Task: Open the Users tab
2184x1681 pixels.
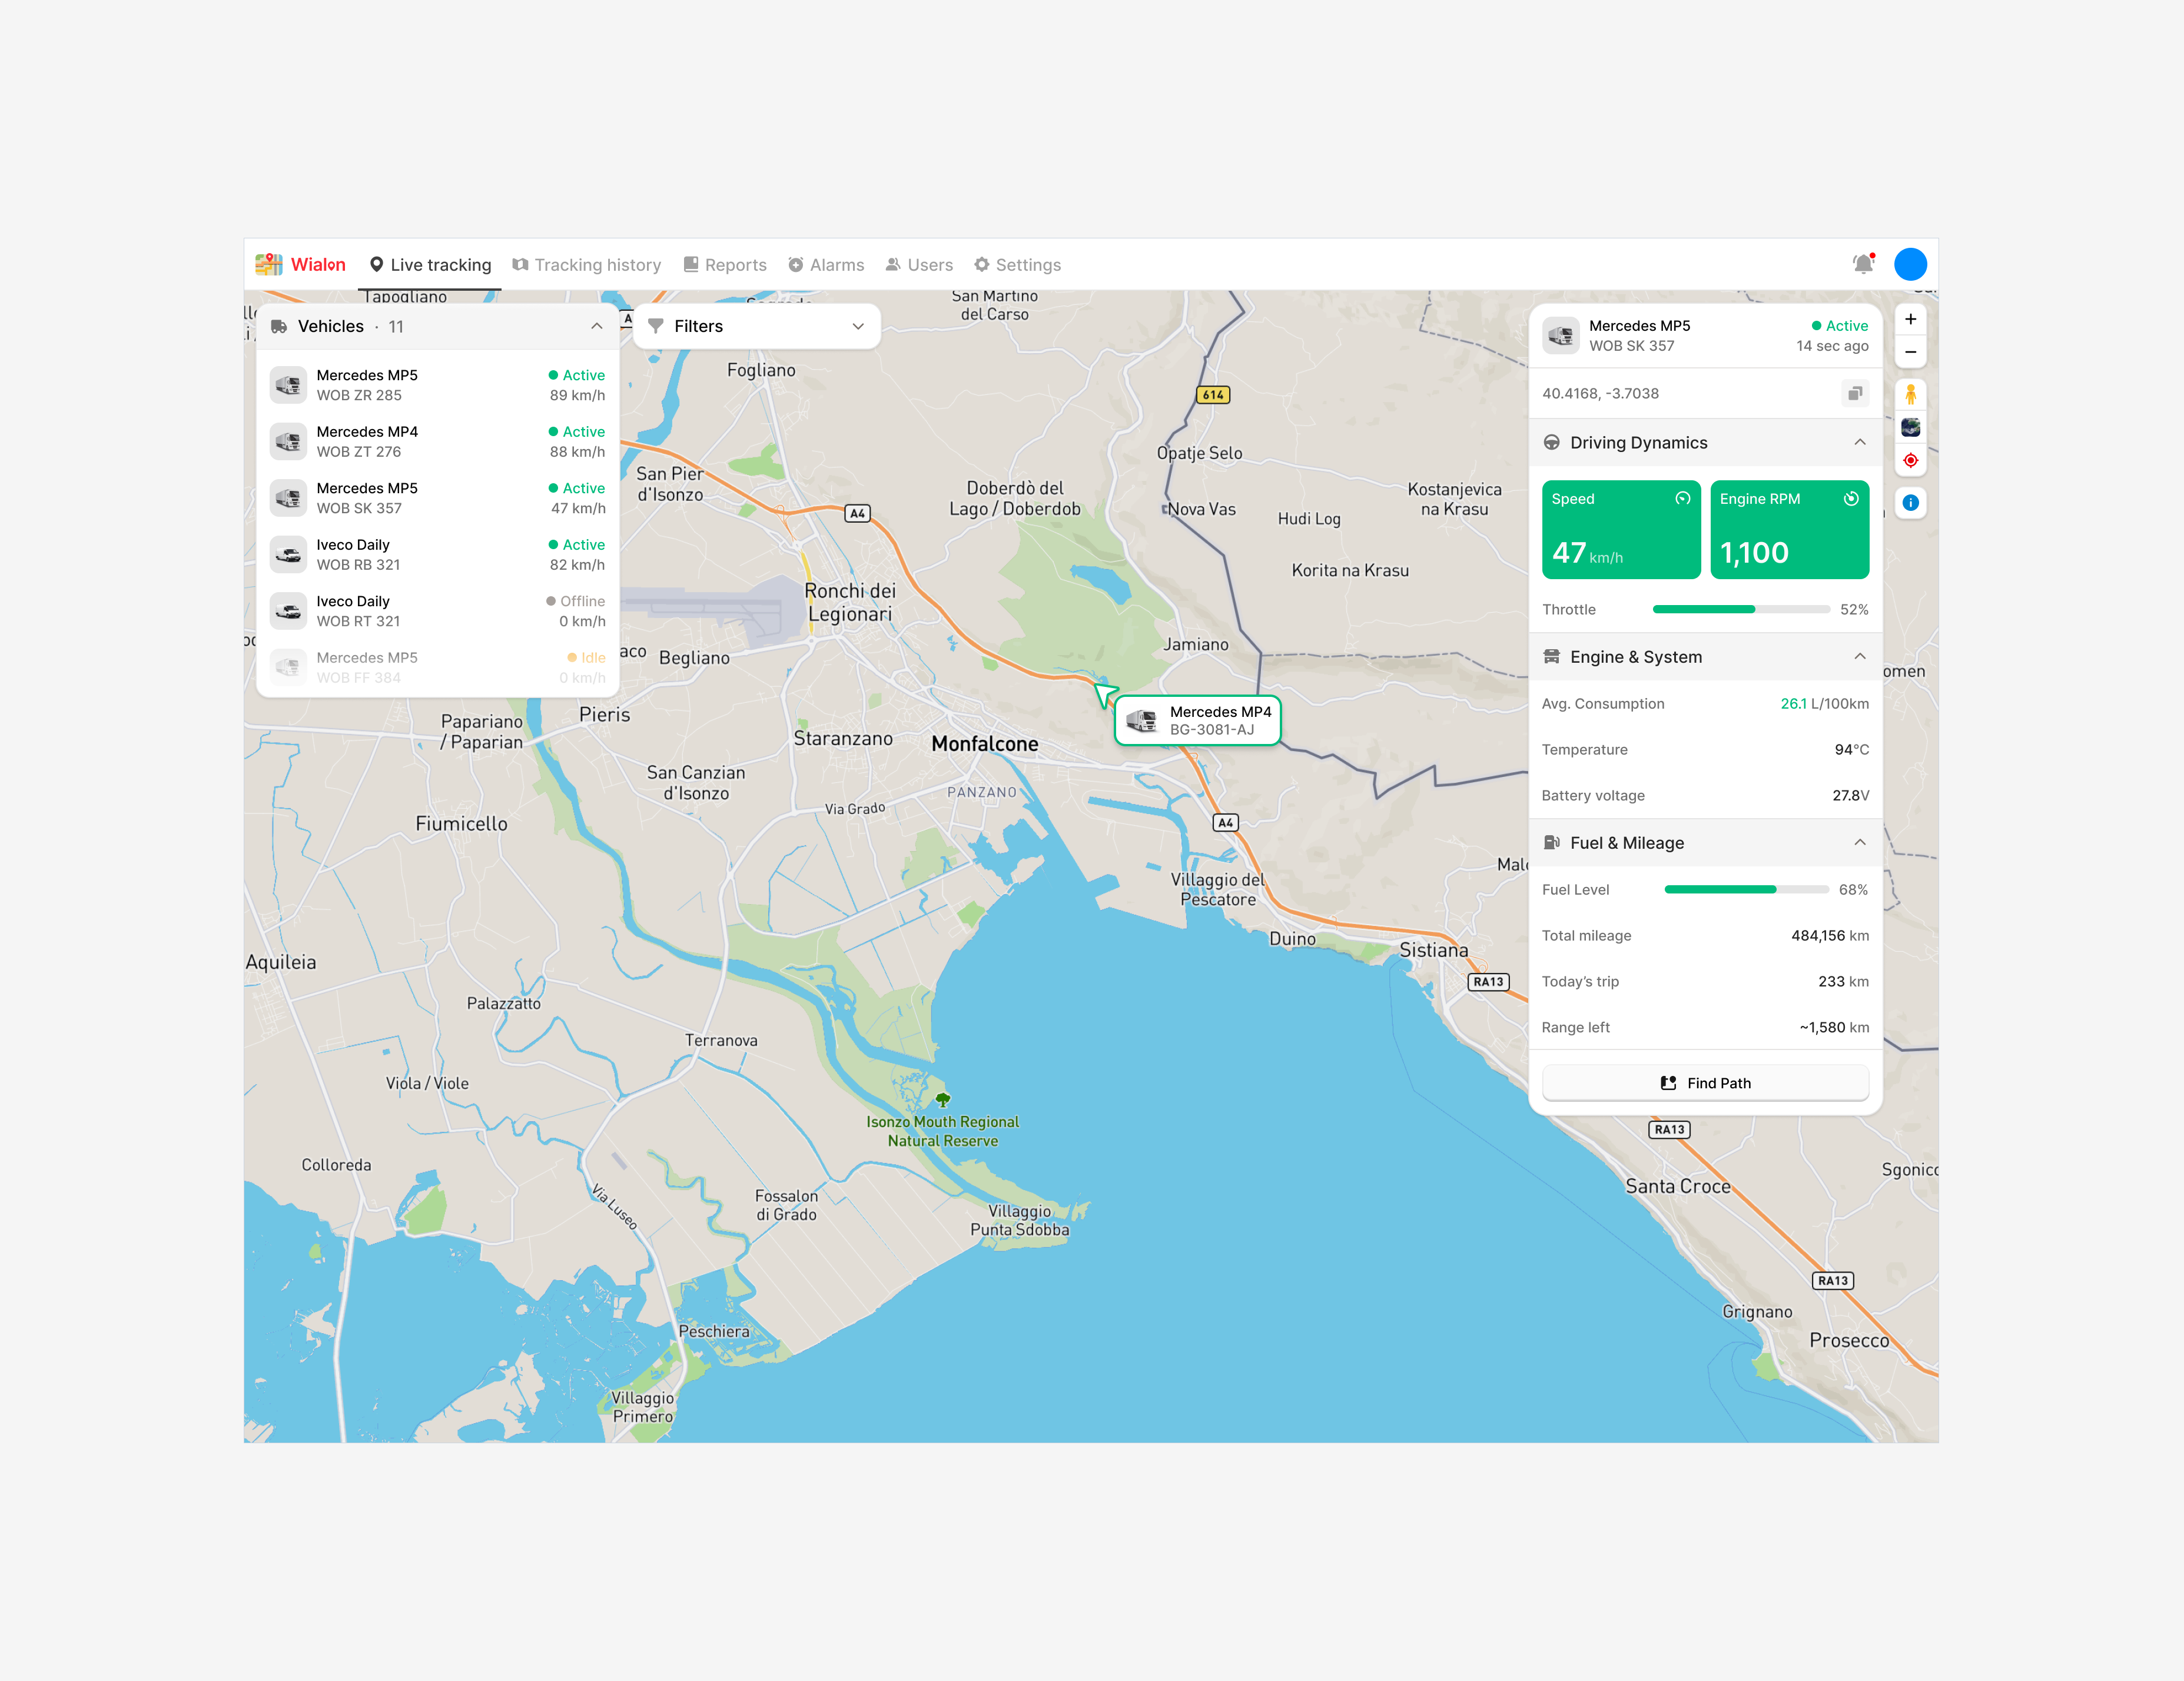Action: pyautogui.click(x=919, y=264)
